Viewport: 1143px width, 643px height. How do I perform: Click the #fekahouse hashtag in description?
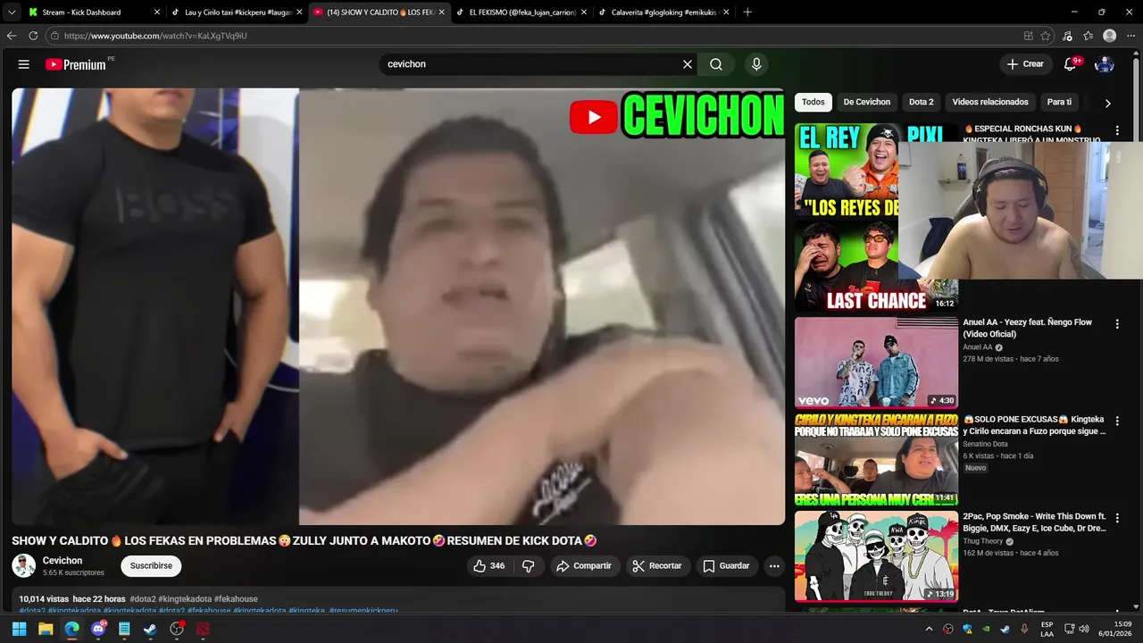(x=236, y=599)
